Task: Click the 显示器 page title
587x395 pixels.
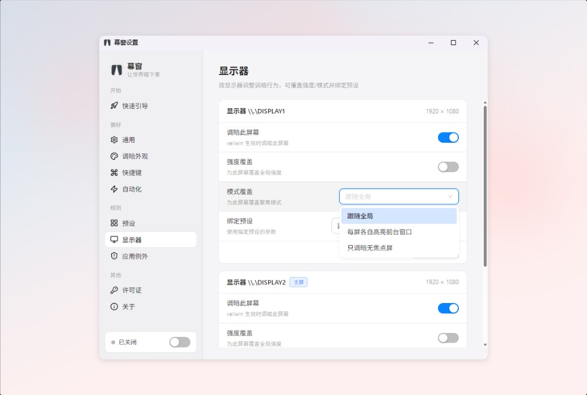Action: 234,71
